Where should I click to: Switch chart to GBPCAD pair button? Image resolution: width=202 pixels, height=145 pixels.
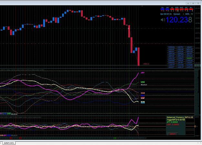(180, 56)
